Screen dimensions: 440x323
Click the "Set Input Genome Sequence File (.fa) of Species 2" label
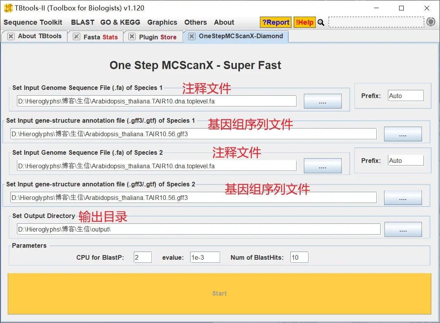click(88, 152)
